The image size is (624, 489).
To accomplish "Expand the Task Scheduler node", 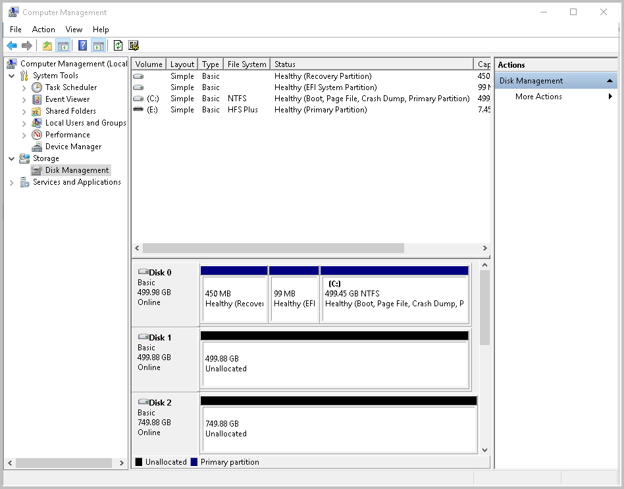I will (x=24, y=87).
